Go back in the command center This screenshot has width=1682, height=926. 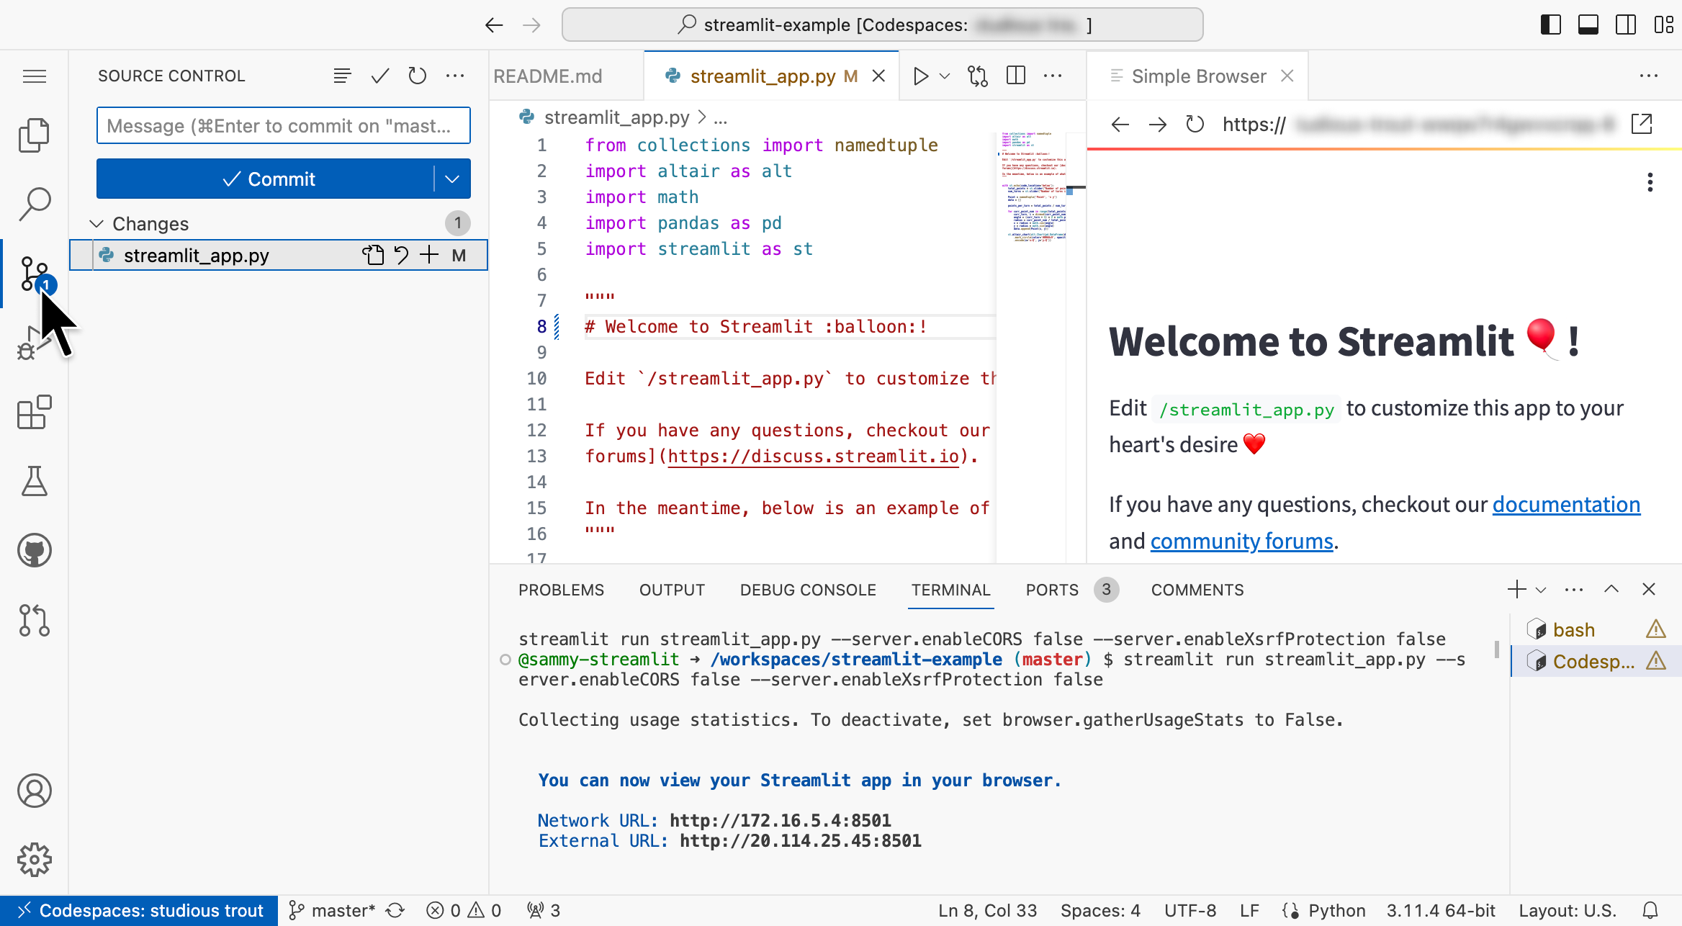493,25
